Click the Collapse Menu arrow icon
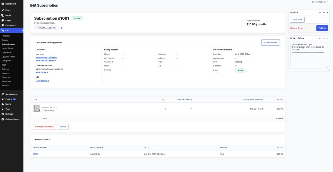 click(x=3, y=119)
